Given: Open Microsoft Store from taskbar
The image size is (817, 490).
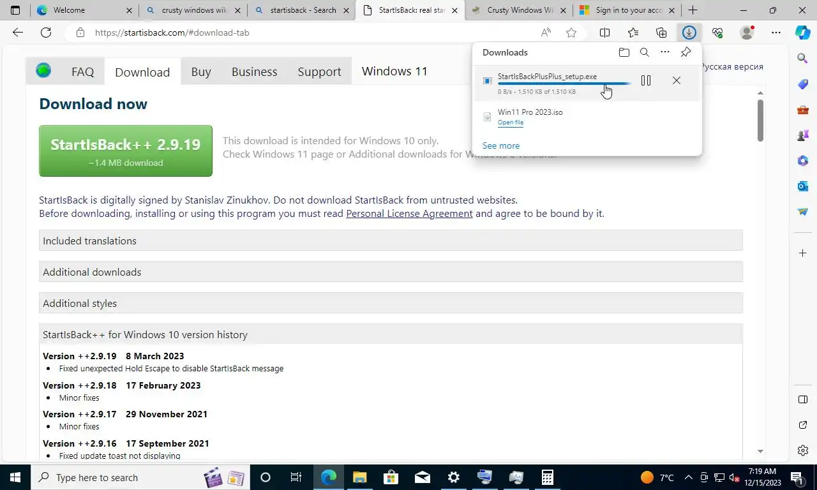Looking at the screenshot, I should click(391, 477).
